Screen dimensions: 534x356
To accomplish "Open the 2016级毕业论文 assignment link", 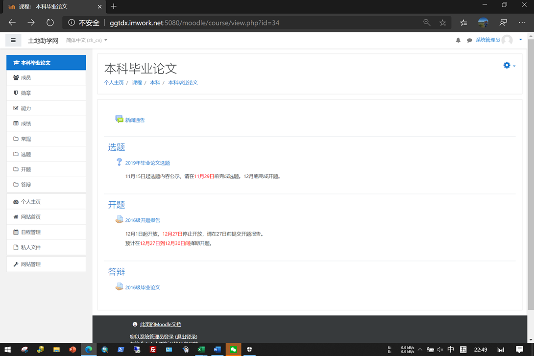I will pos(143,287).
